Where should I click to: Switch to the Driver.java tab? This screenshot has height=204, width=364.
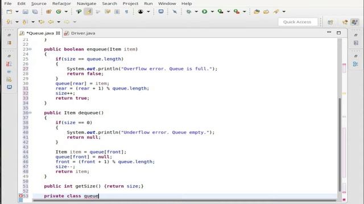(80, 33)
